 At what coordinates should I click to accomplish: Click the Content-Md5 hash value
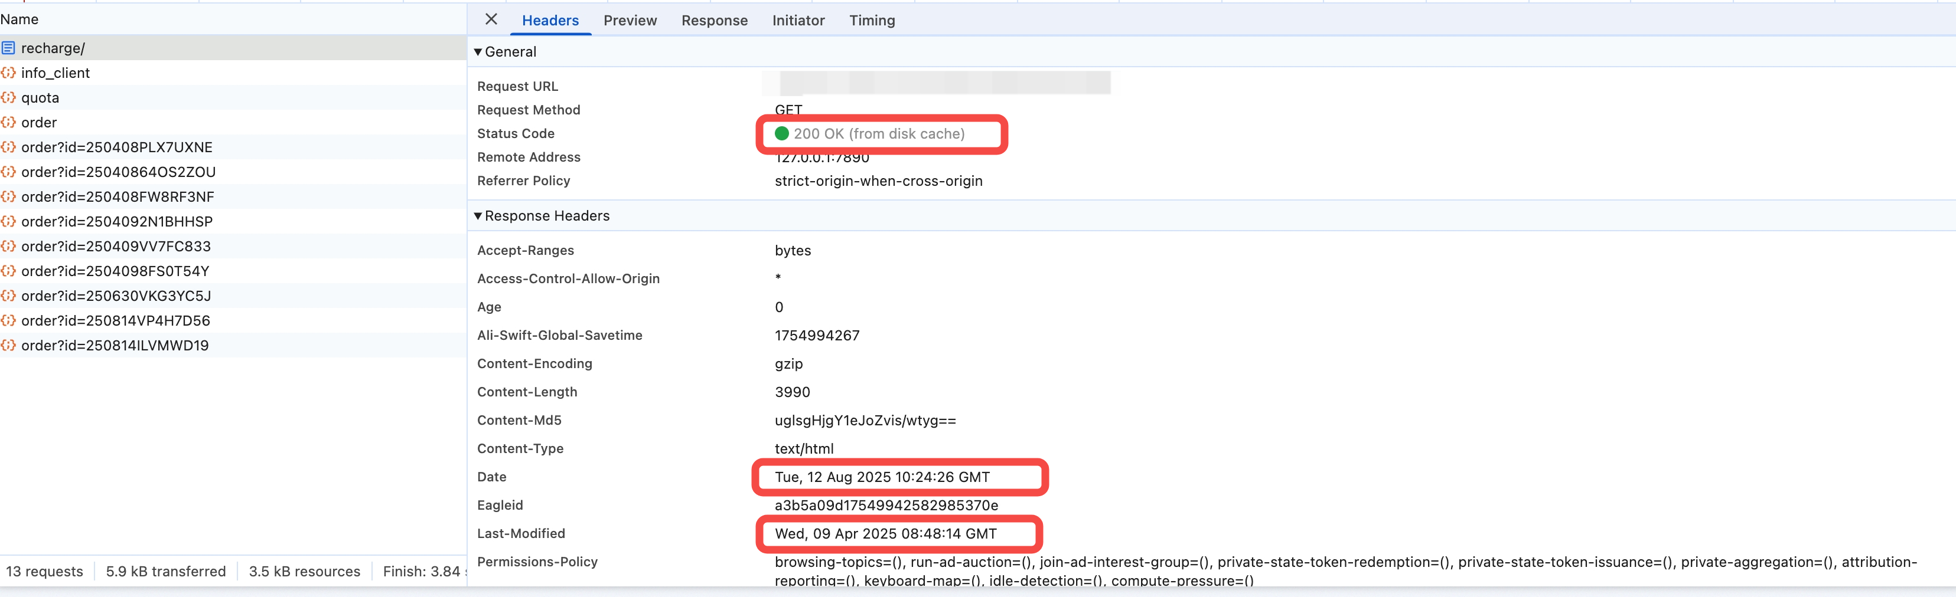coord(865,420)
